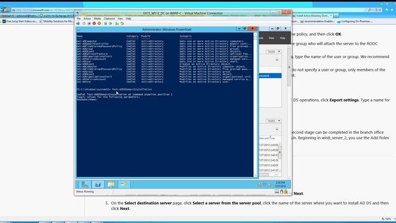Click PowerShell window title bar icon

tap(79, 30)
